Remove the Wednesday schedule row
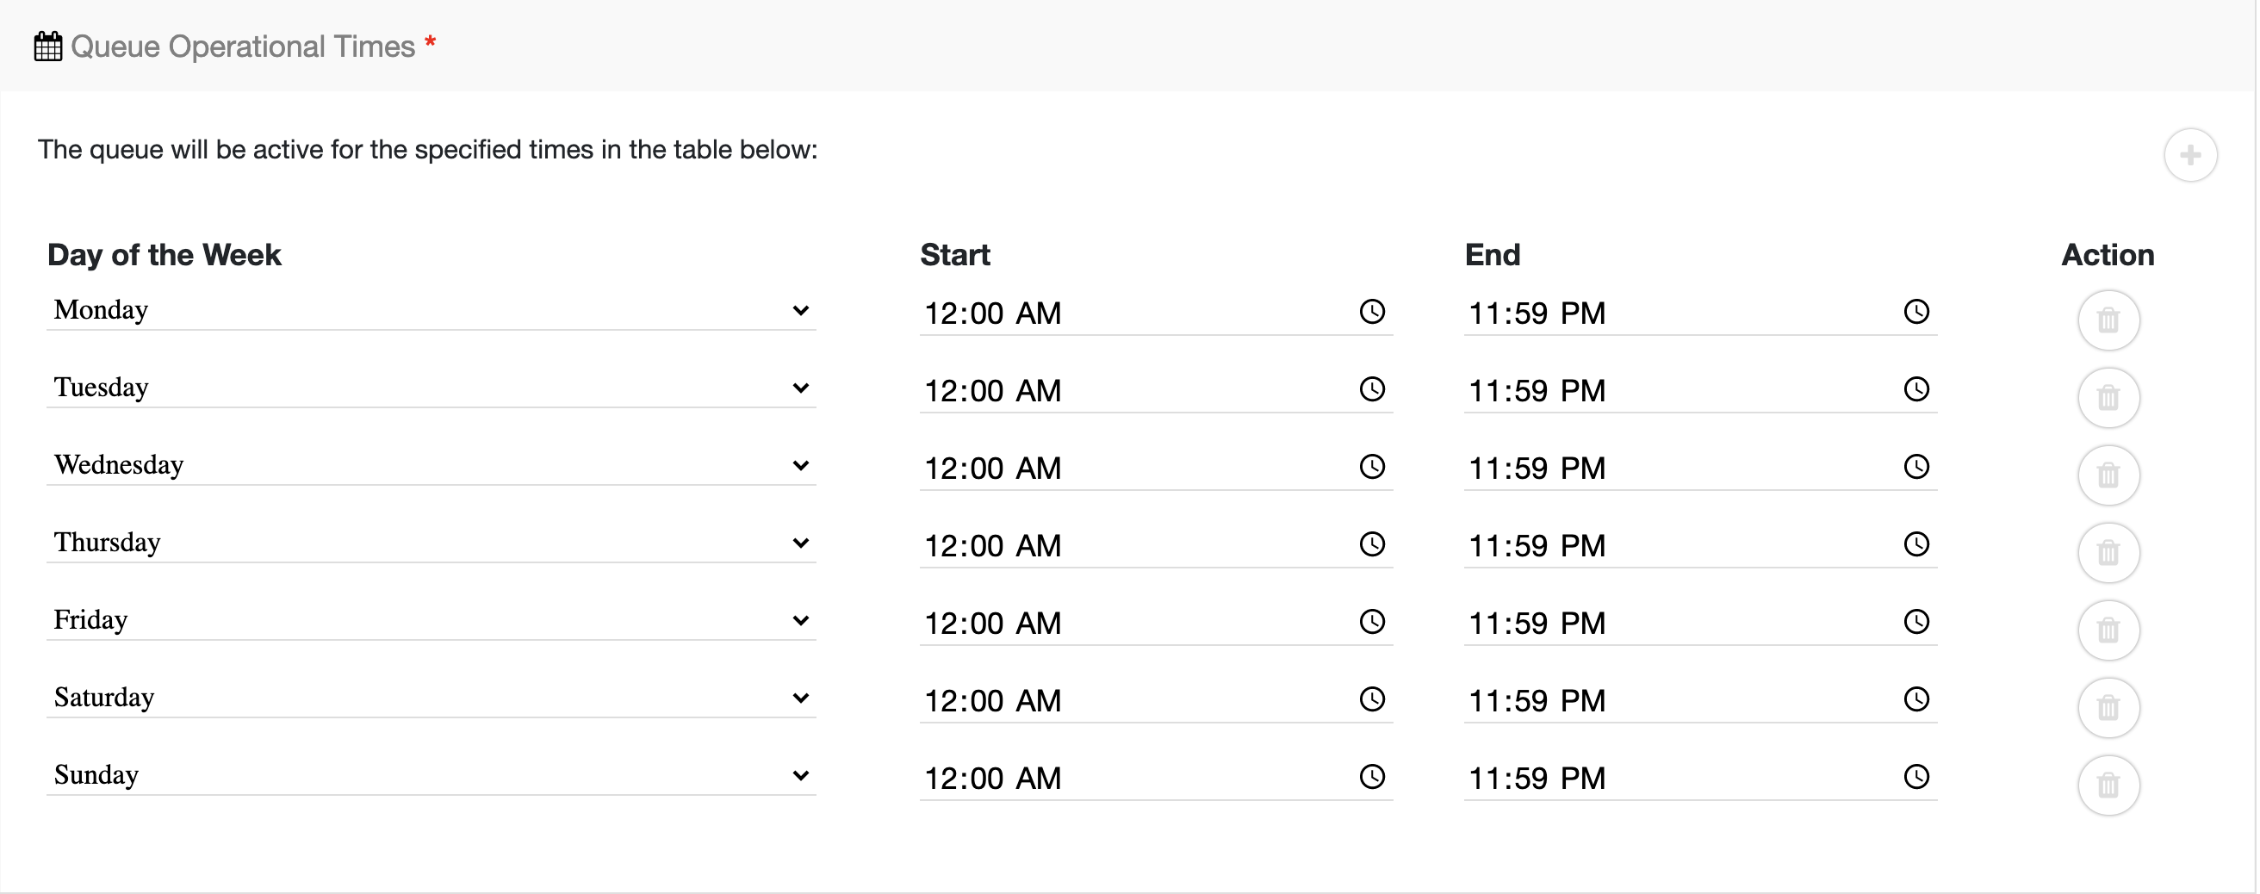Screen dimensions: 2260x894 click(2108, 475)
